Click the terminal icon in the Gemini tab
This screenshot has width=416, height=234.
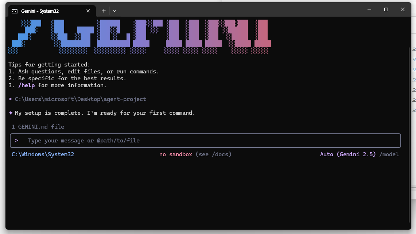[15, 11]
